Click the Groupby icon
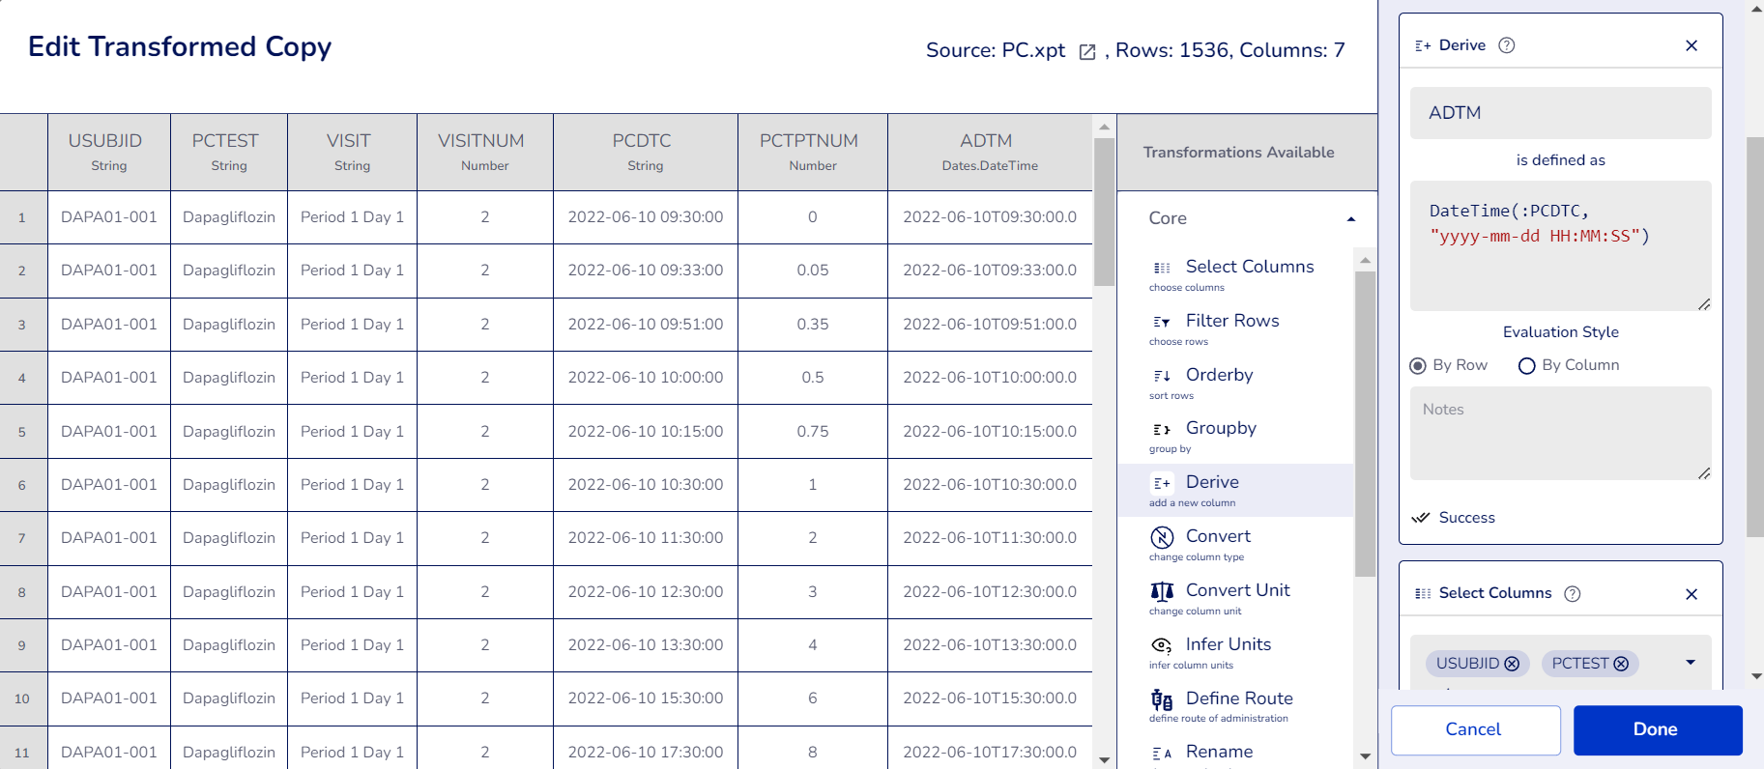The width and height of the screenshot is (1764, 769). point(1162,429)
